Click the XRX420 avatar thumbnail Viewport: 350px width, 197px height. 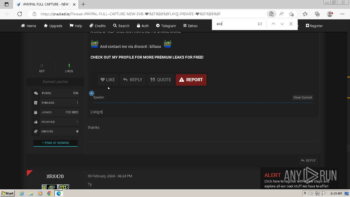coord(56,187)
